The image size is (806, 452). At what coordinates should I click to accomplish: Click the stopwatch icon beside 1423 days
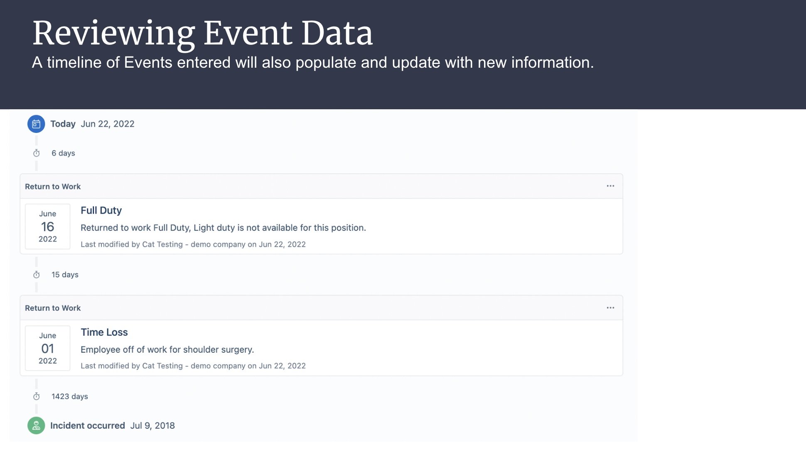tap(37, 396)
